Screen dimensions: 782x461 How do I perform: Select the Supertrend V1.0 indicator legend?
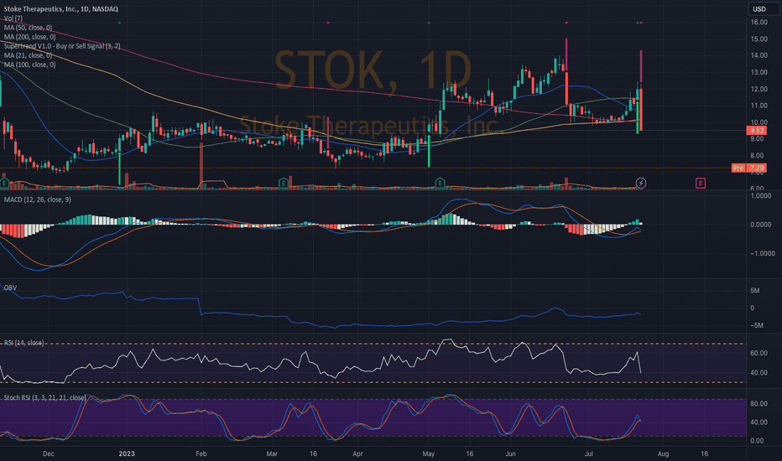(x=62, y=46)
